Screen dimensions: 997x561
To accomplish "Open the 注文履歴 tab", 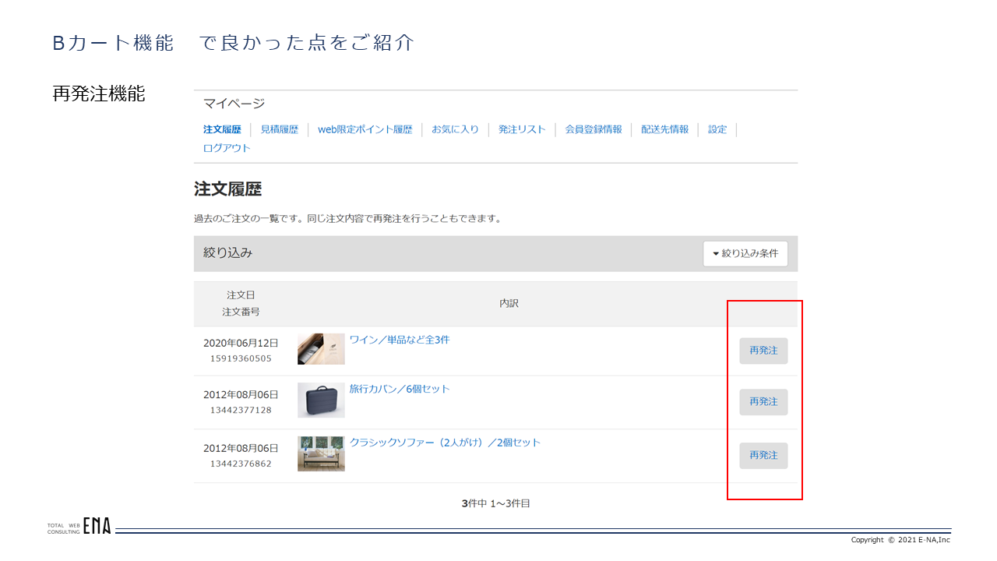I will [222, 129].
